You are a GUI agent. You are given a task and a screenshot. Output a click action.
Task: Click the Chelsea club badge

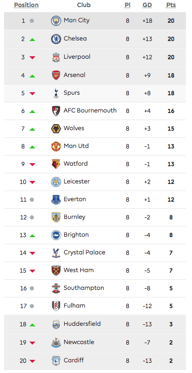click(56, 39)
